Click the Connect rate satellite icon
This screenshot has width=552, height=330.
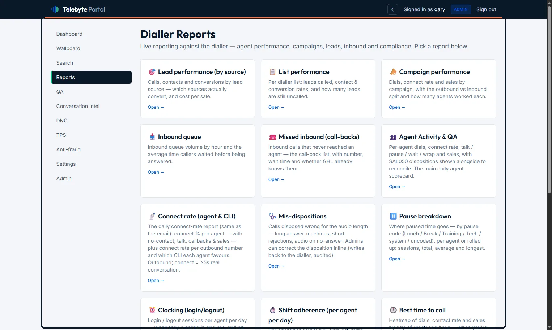(x=152, y=216)
